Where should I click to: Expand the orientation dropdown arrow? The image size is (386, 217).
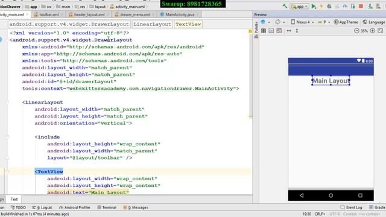pyautogui.click(x=284, y=22)
